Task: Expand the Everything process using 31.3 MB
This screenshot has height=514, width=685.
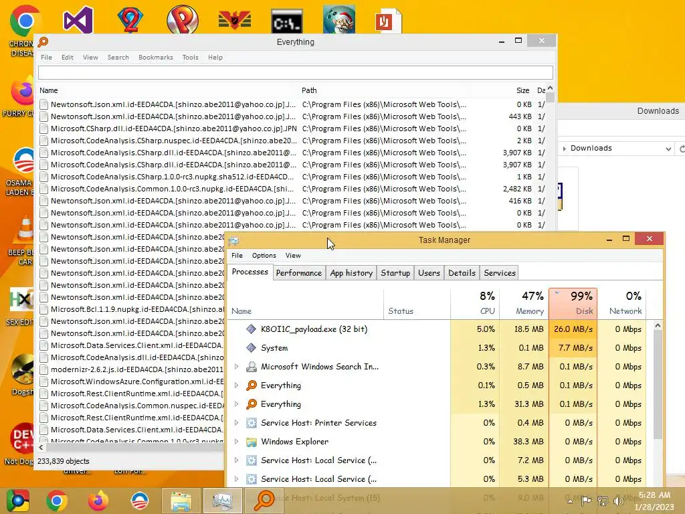Action: (236, 404)
